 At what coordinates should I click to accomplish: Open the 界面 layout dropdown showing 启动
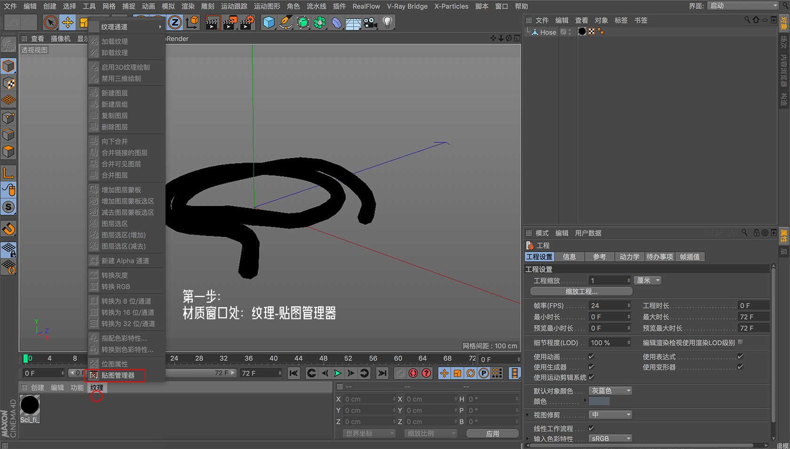click(x=743, y=6)
